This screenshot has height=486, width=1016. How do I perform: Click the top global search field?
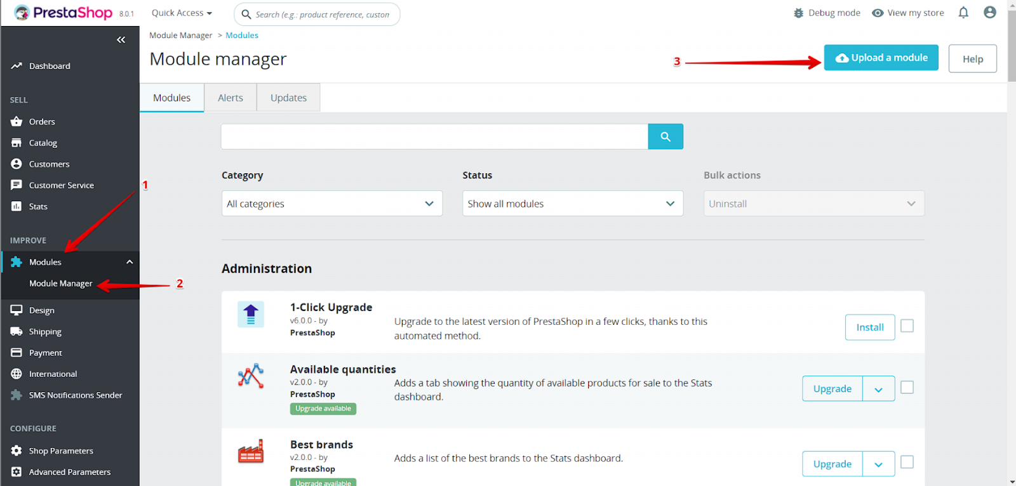pos(317,14)
